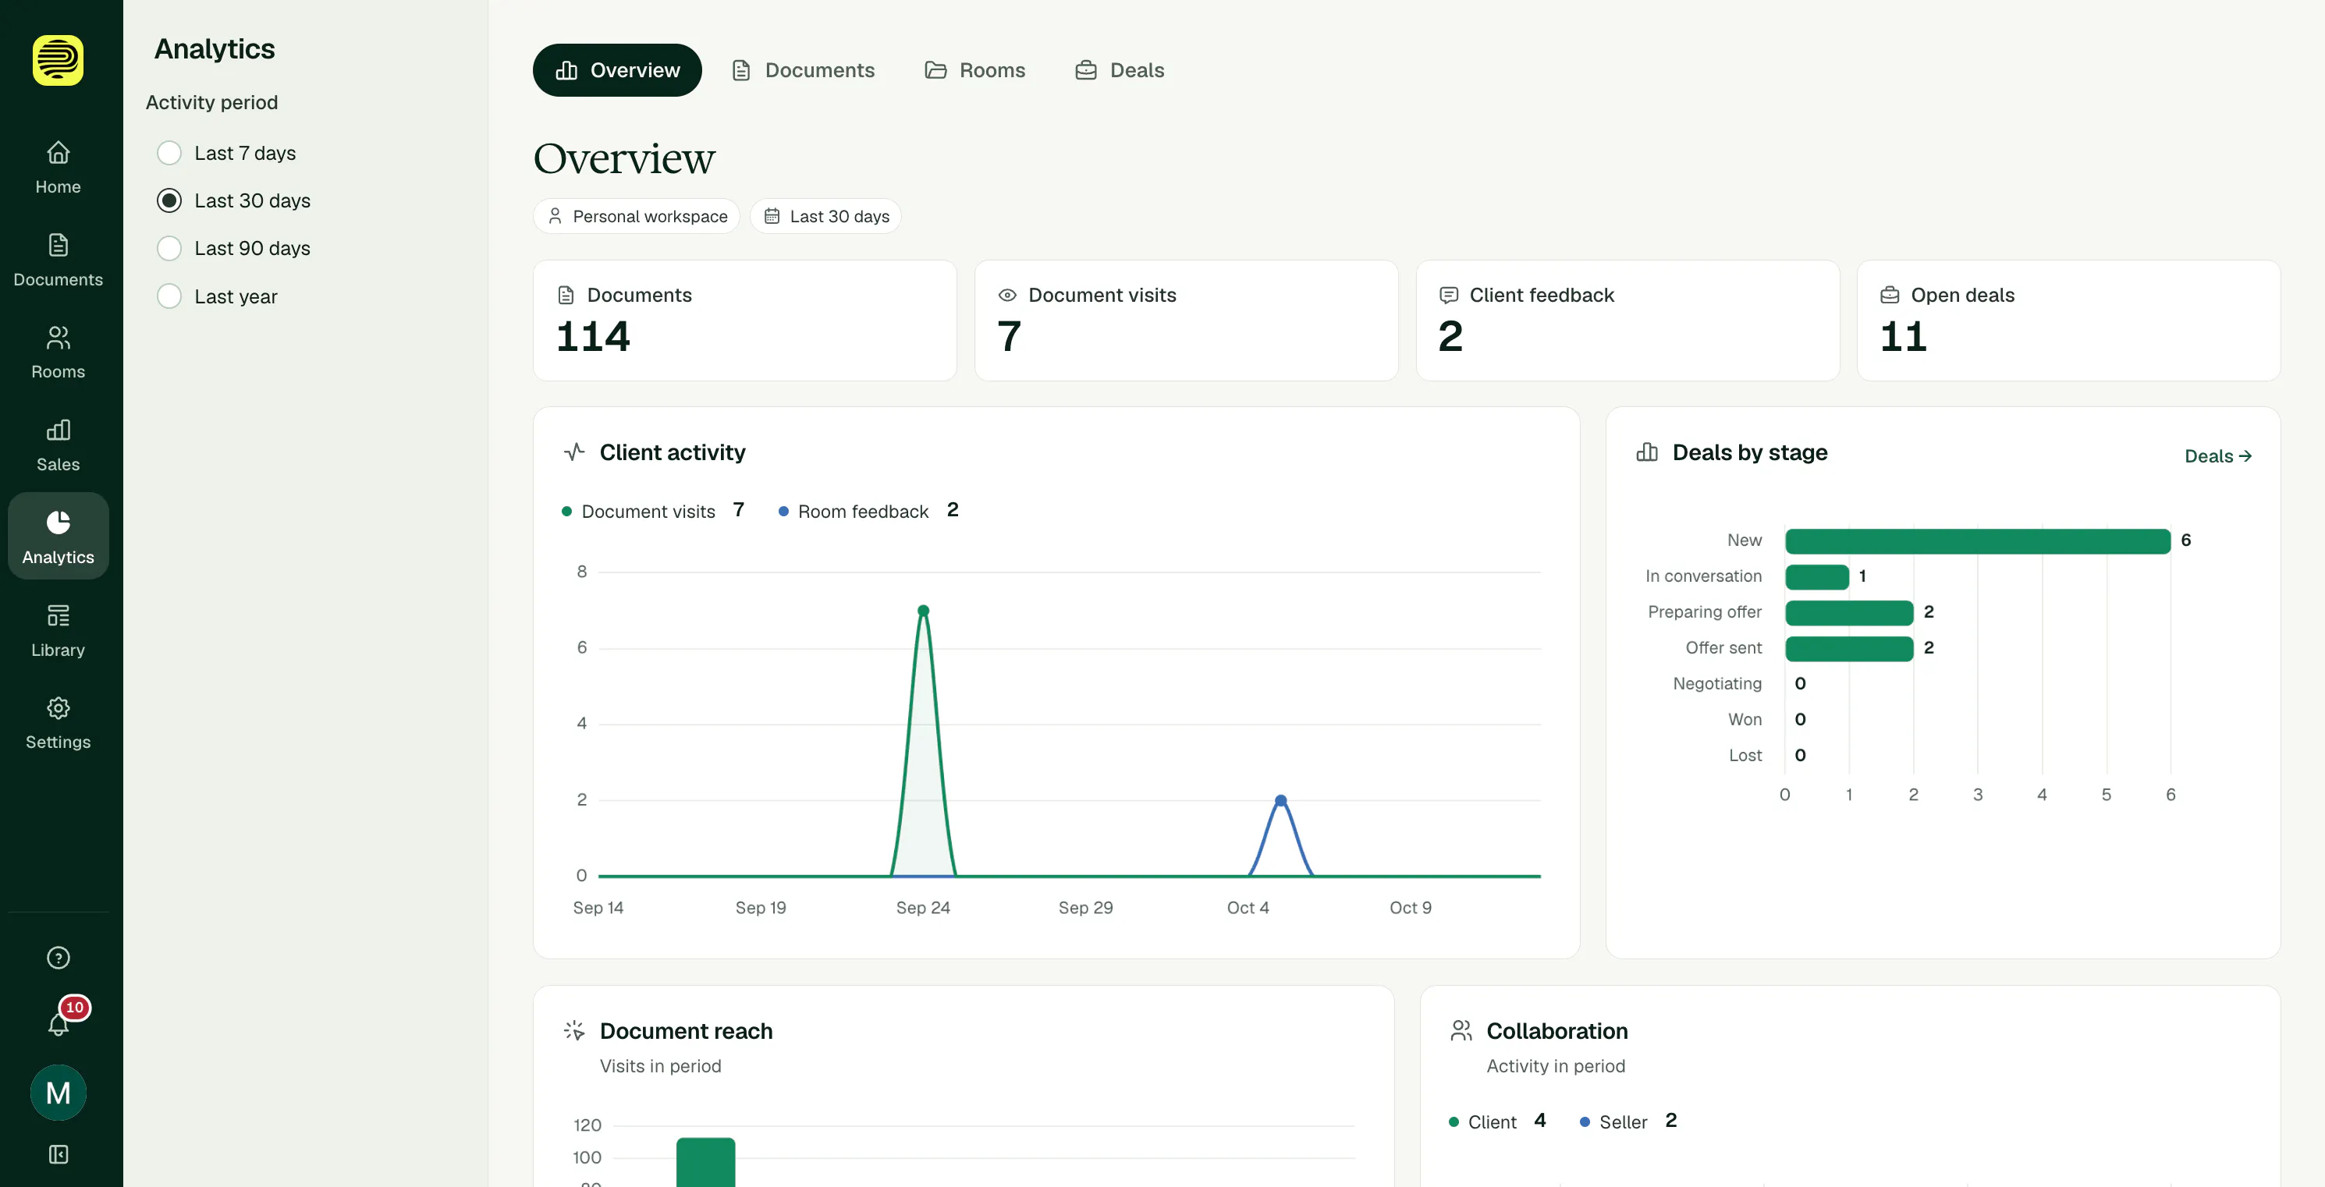Click the Offer sent stage bar
This screenshot has width=2325, height=1187.
[1849, 650]
